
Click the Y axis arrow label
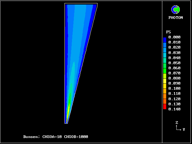point(184,129)
